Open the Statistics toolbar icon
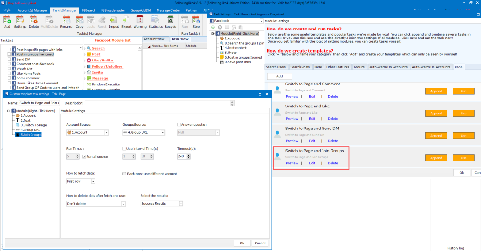This screenshot has width=481, height=251. point(156,22)
